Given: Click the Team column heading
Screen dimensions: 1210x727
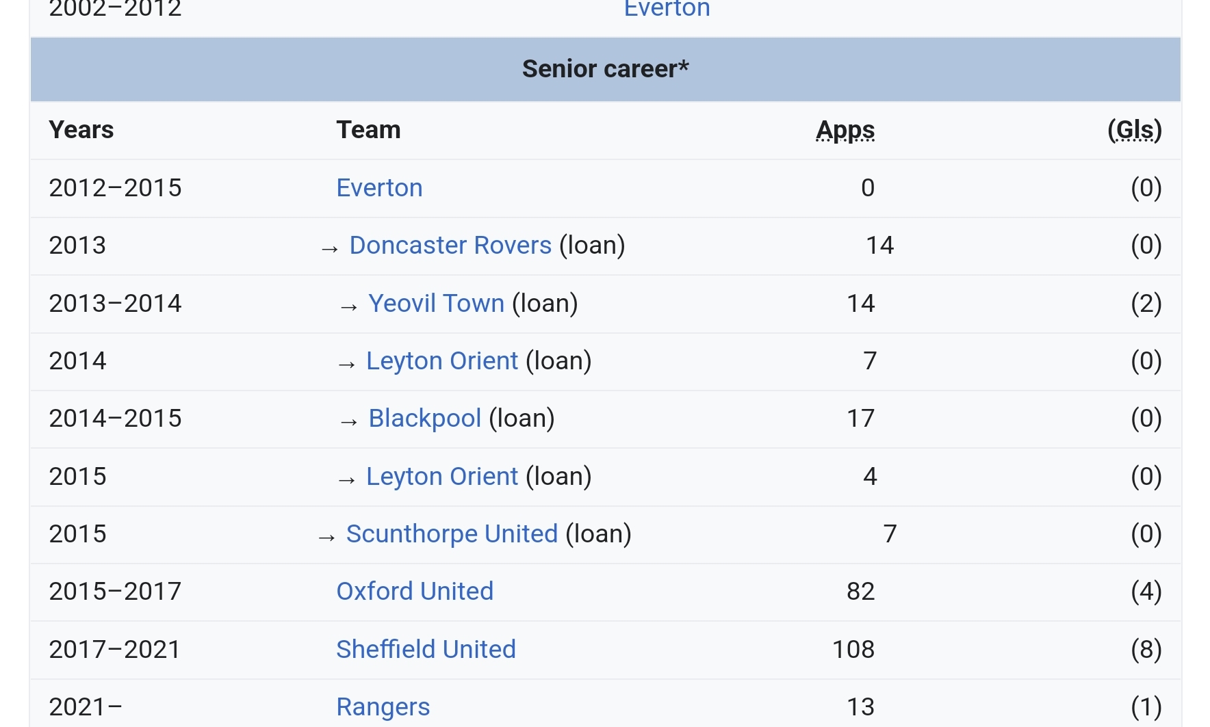Looking at the screenshot, I should (x=368, y=130).
